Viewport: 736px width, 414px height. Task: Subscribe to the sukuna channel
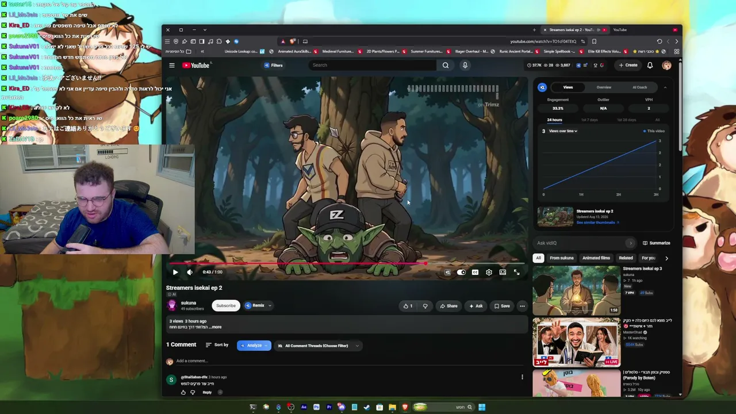point(226,306)
